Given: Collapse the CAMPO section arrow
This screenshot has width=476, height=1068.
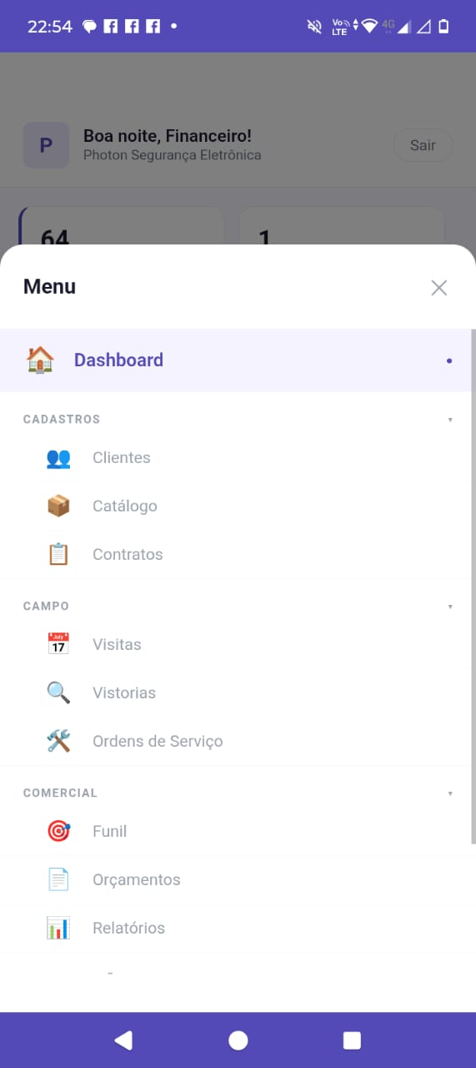Looking at the screenshot, I should (450, 607).
